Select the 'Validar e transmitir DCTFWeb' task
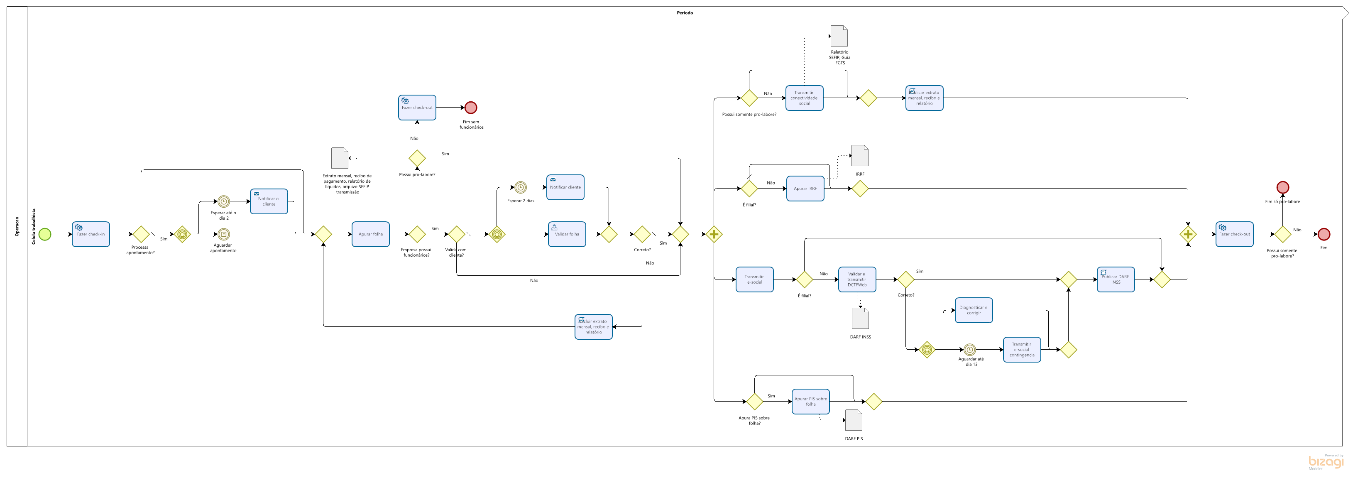Viewport: 1353px width, 500px height. pos(857,279)
